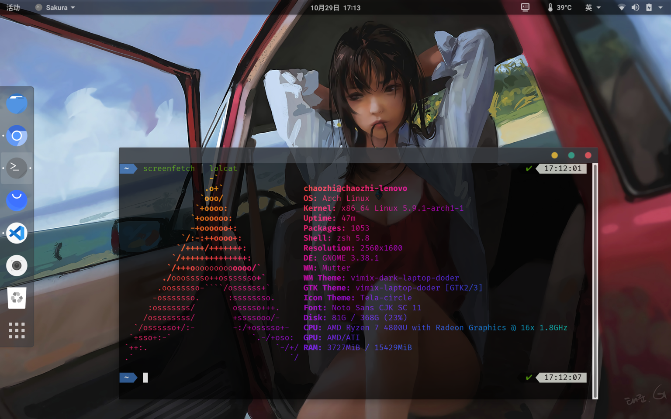This screenshot has width=671, height=419.
Task: Click the yellow minimize button of terminal
Action: tap(554, 155)
